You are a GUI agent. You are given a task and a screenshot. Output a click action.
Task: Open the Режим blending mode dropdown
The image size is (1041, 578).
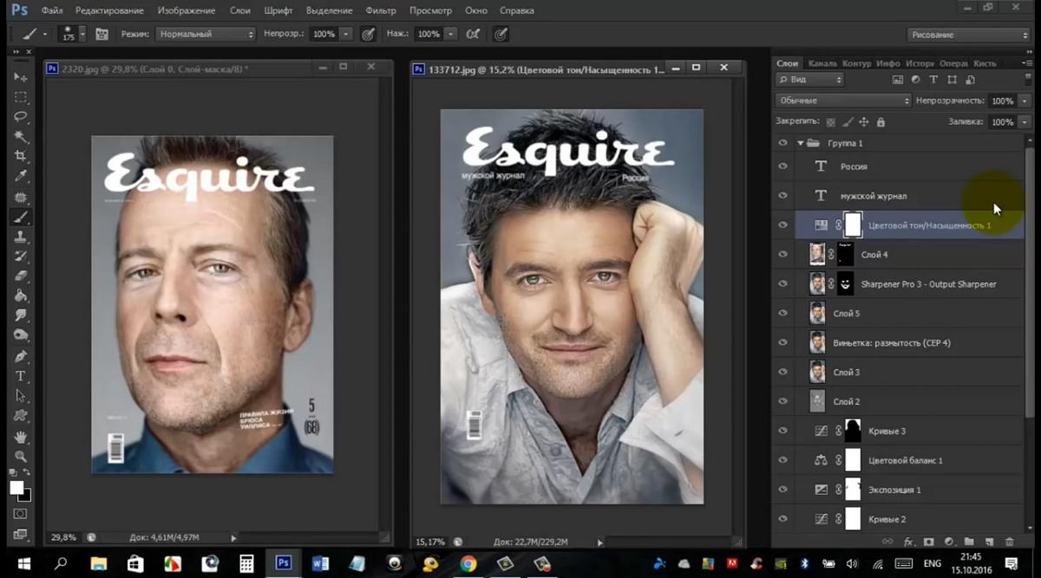[x=206, y=35]
